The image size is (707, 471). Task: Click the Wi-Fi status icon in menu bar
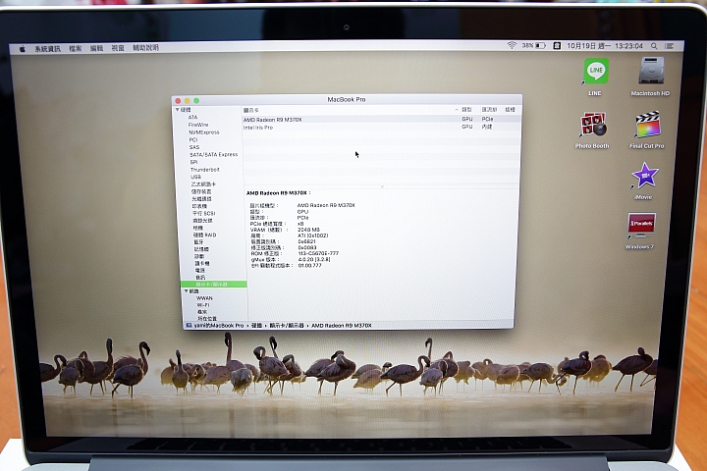512,45
